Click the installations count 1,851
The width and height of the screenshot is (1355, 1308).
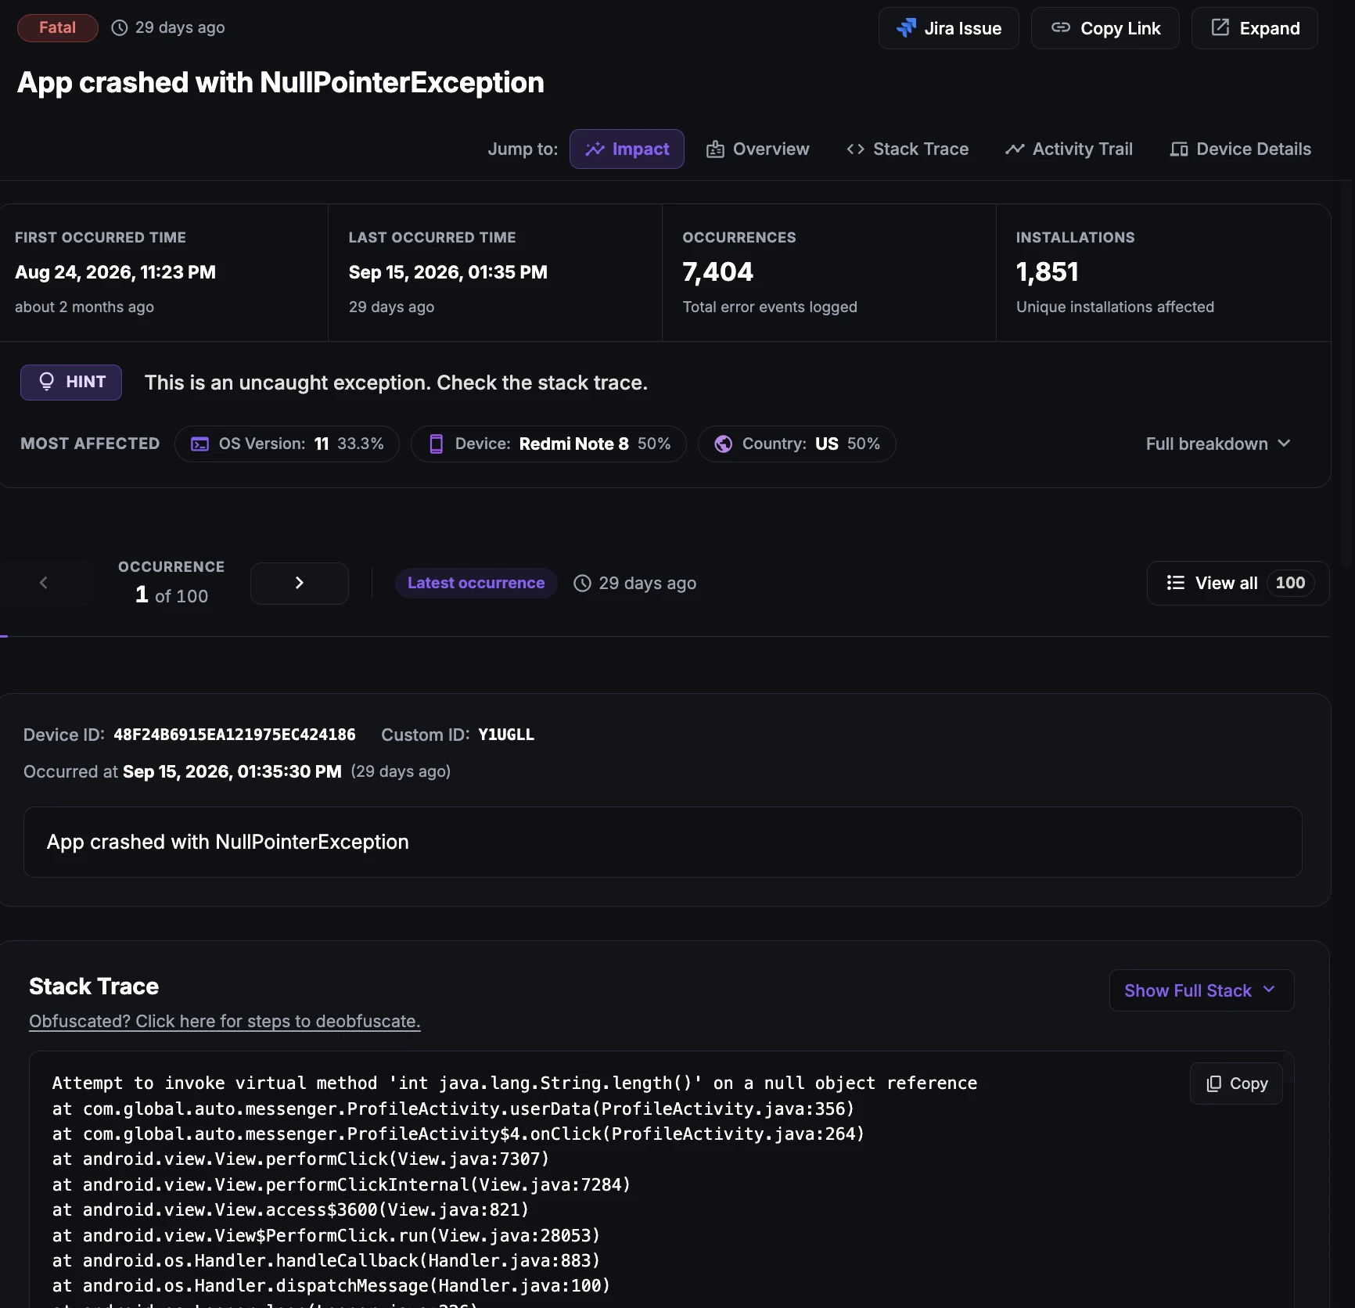pyautogui.click(x=1047, y=271)
